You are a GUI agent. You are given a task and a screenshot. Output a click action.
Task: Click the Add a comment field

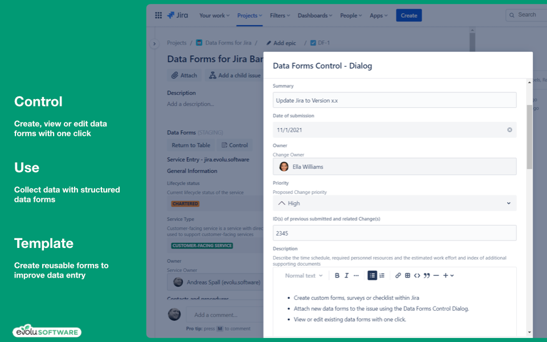tap(224, 315)
